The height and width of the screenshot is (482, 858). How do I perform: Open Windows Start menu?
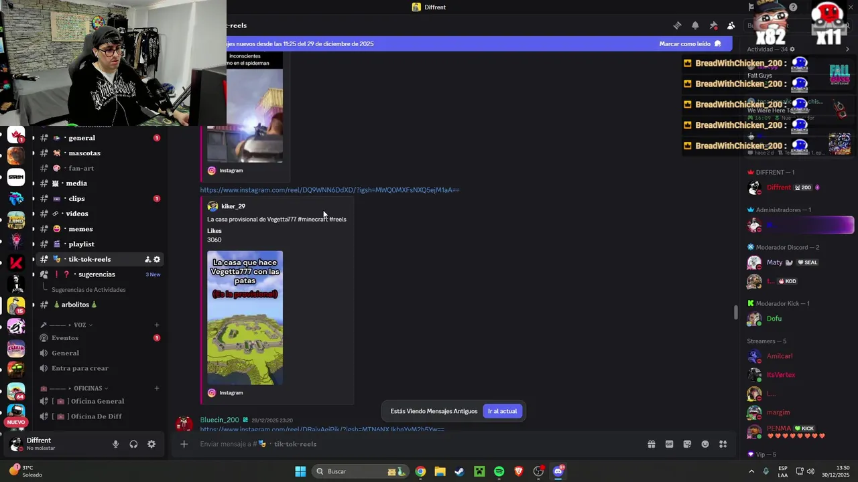pyautogui.click(x=300, y=471)
